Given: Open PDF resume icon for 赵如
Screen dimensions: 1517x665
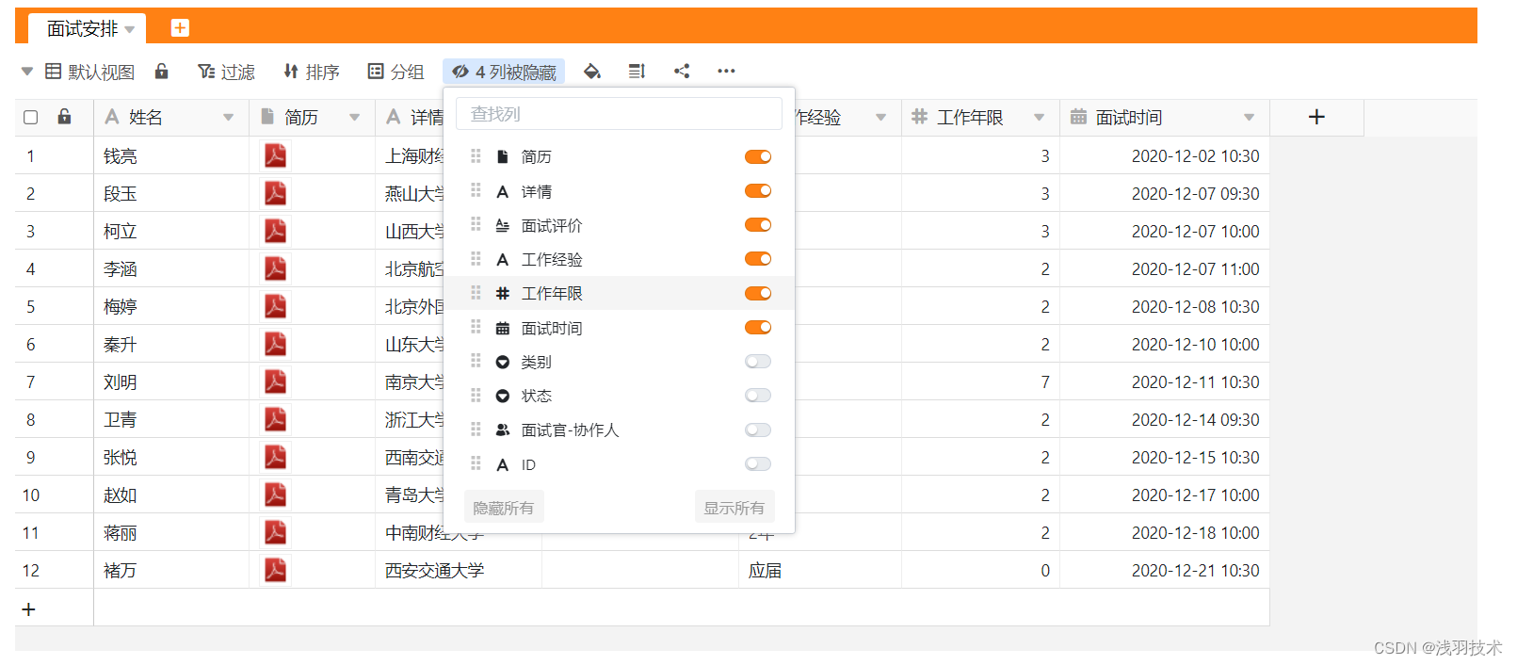Looking at the screenshot, I should point(275,495).
